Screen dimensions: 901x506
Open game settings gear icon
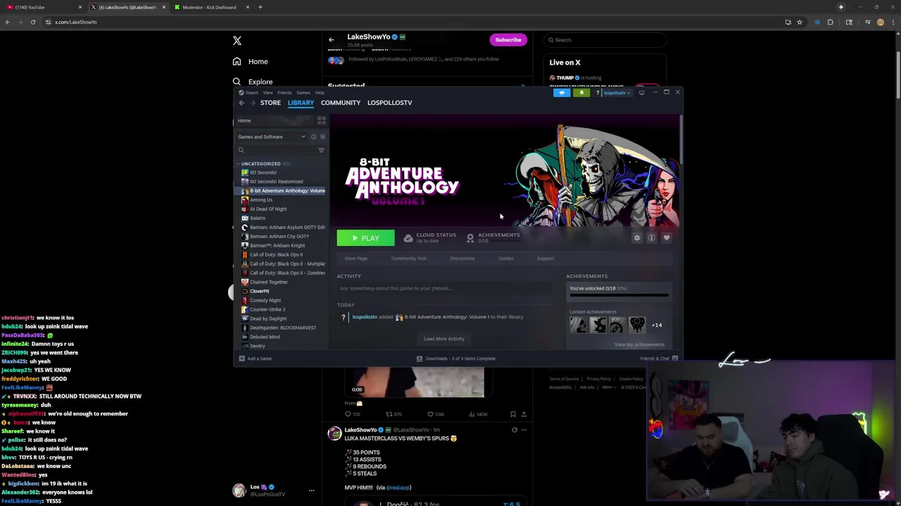click(637, 238)
